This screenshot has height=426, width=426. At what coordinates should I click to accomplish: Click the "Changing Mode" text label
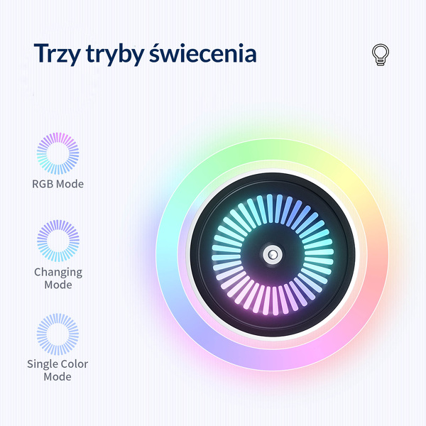click(x=58, y=278)
